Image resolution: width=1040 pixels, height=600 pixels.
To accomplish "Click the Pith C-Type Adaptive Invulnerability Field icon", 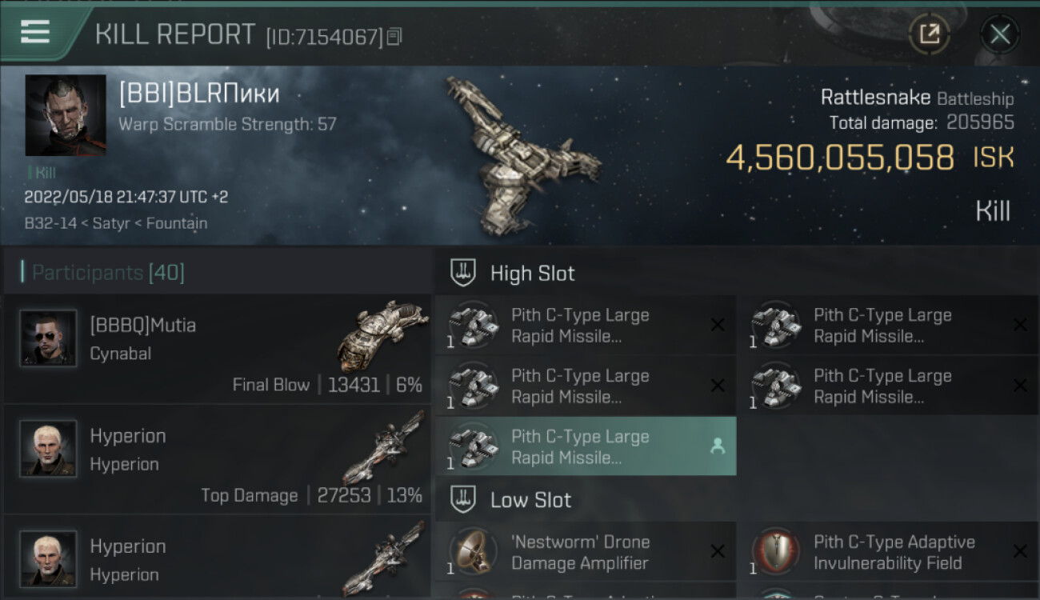I will (x=774, y=551).
